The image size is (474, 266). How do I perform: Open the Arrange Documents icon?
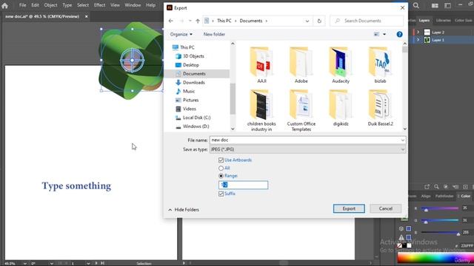[435, 5]
